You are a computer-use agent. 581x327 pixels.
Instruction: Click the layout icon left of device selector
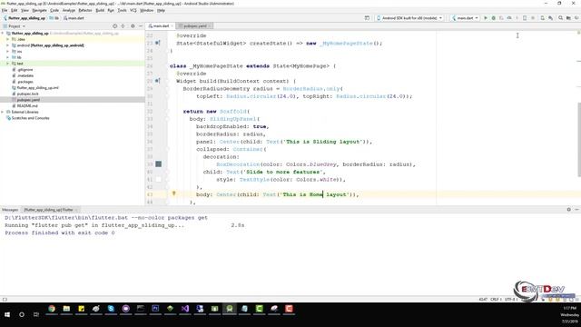(x=367, y=18)
